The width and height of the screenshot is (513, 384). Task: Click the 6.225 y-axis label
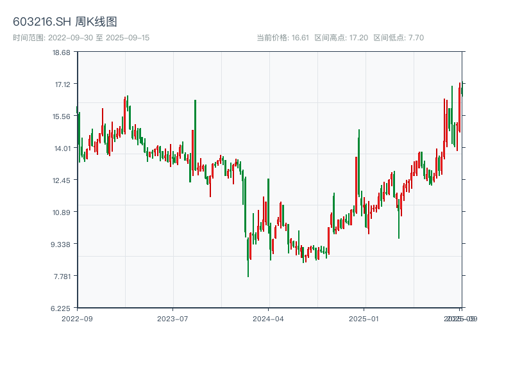click(x=60, y=308)
